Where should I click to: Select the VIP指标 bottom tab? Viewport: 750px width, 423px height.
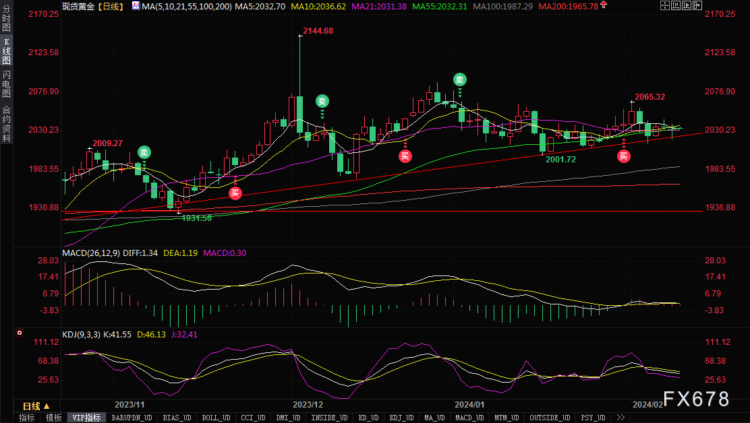coord(87,418)
